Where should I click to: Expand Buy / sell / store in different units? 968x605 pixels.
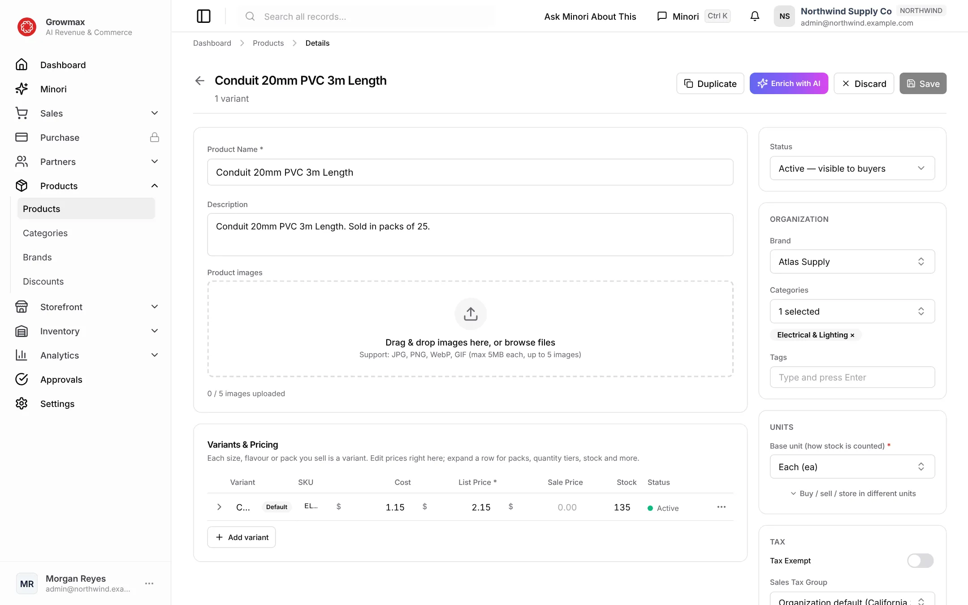click(x=852, y=493)
